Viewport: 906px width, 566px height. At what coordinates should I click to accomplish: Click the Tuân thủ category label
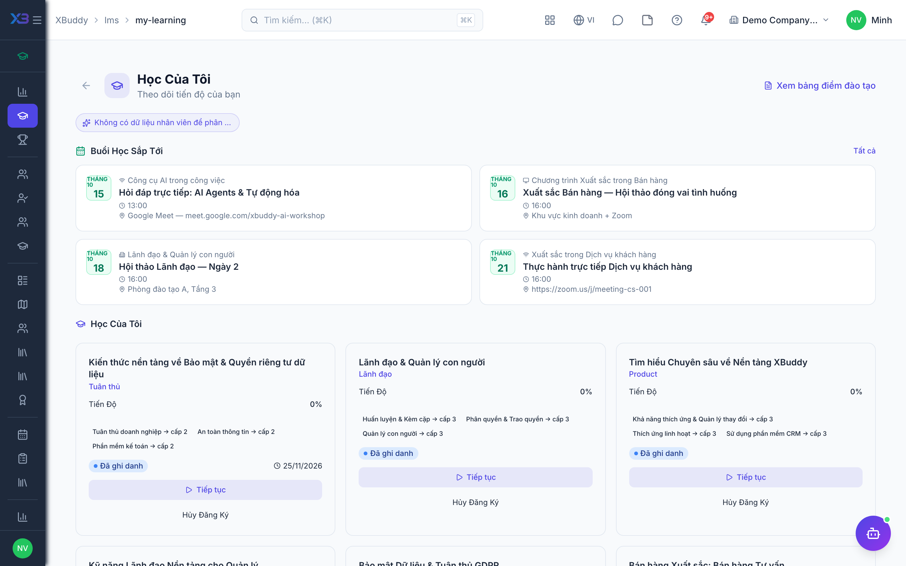(x=104, y=387)
